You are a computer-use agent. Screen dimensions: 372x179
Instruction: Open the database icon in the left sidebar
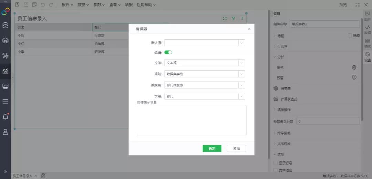[x=5, y=25]
